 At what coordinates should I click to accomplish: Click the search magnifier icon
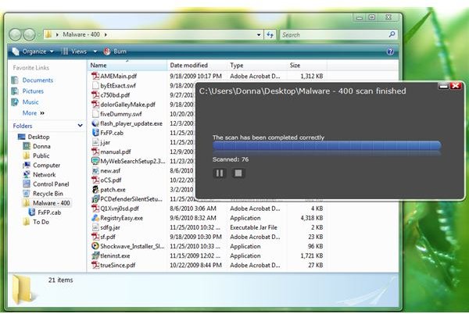coord(392,34)
